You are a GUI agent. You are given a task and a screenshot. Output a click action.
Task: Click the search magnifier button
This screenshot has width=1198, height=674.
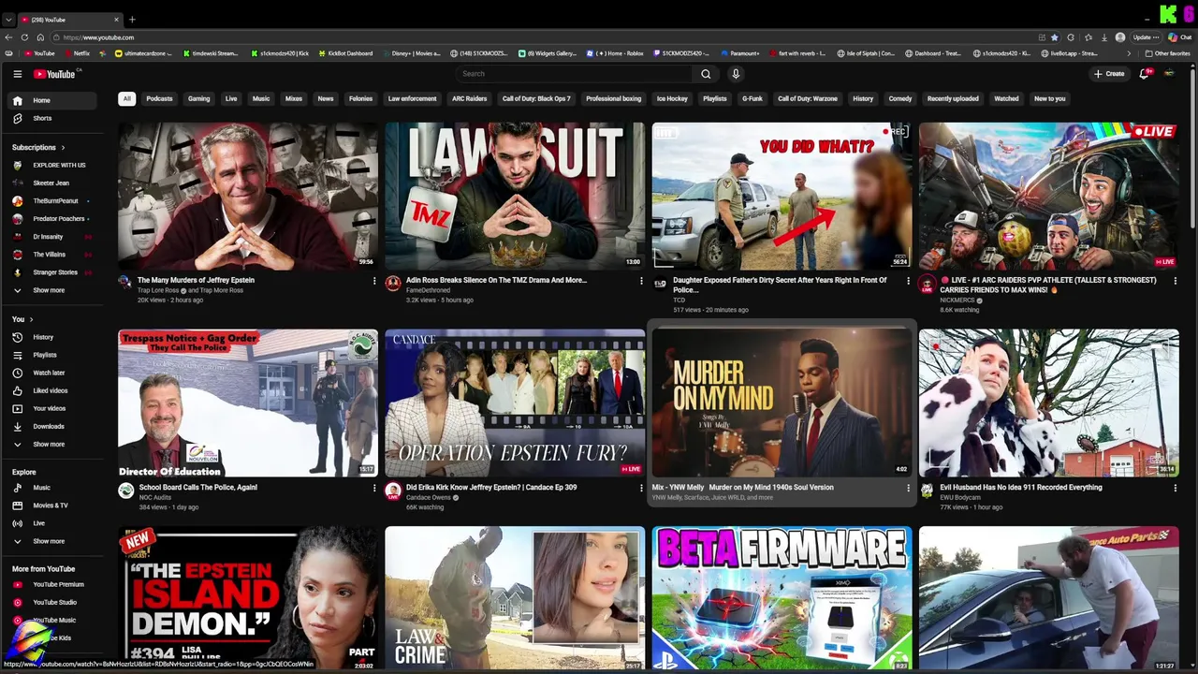point(706,74)
